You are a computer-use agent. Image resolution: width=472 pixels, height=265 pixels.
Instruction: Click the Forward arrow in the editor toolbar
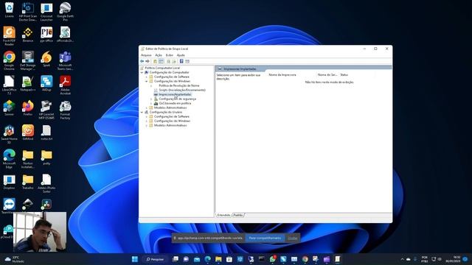pos(147,61)
